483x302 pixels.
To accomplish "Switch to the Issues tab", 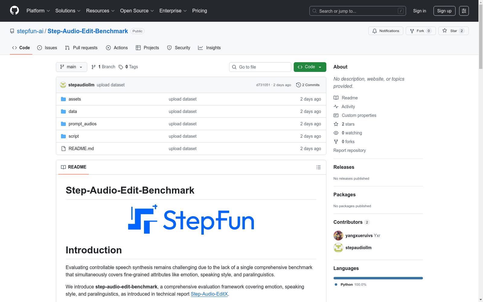I will (47, 48).
